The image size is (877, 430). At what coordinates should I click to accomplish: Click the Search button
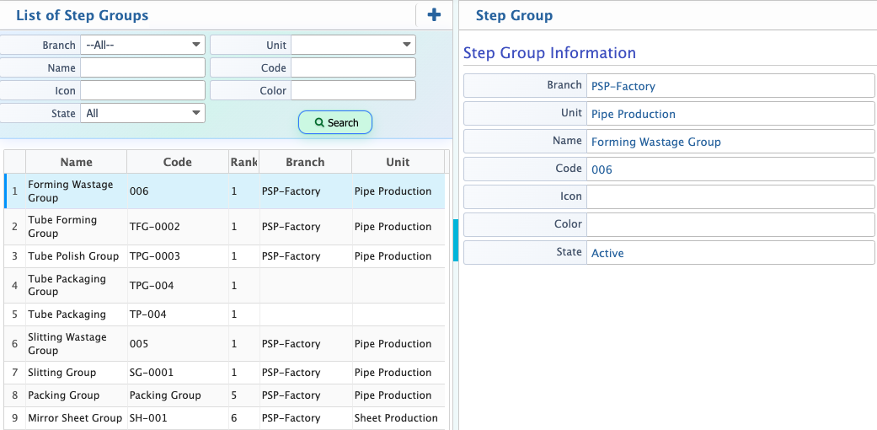[335, 122]
